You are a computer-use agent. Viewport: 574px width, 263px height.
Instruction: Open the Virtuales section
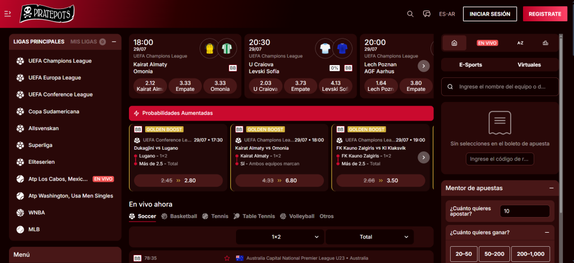click(x=529, y=65)
